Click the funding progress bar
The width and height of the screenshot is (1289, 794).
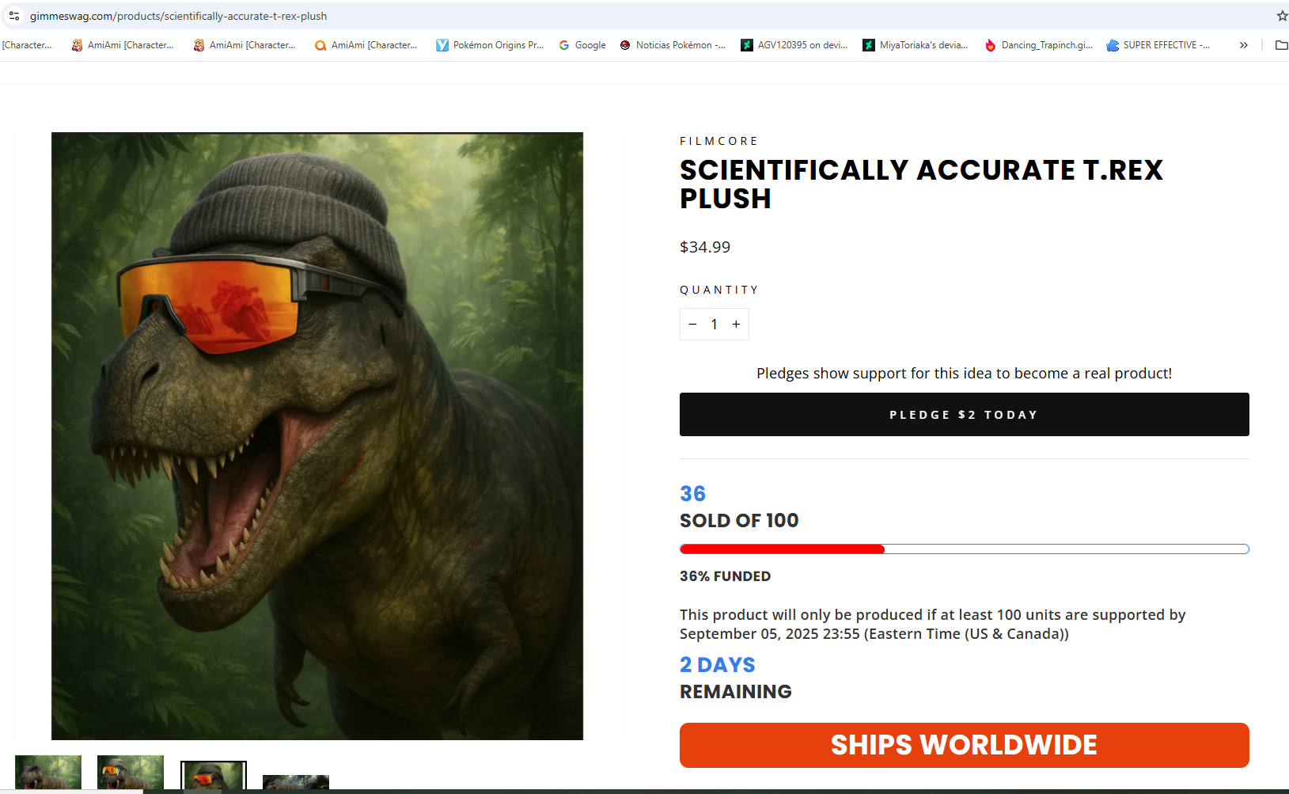[964, 549]
